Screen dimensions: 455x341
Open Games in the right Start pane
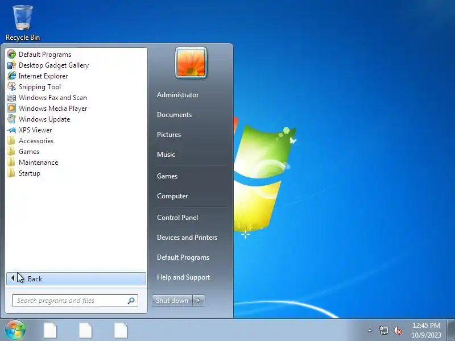tap(167, 176)
